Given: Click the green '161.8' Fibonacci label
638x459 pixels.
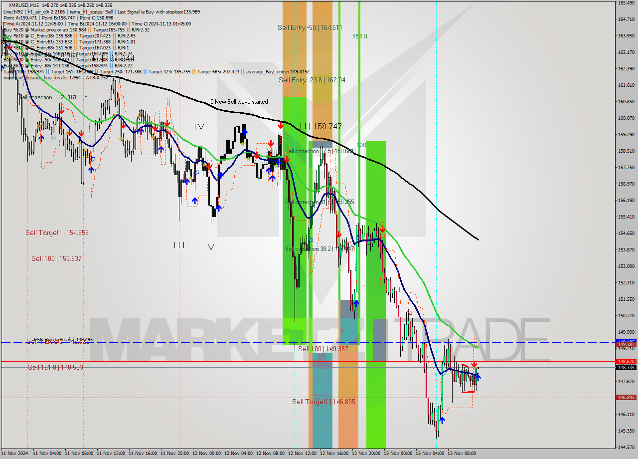Looking at the screenshot, I should coord(359,36).
